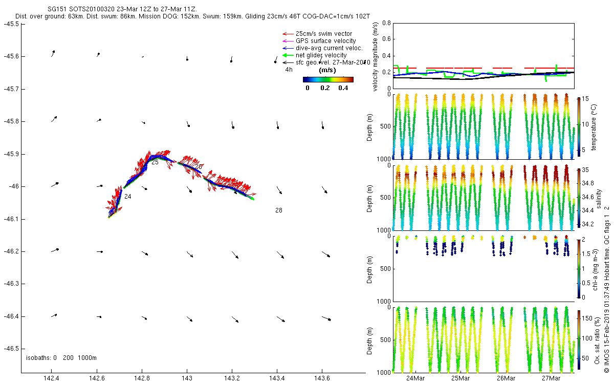Click the magenta GPS surface velocity legend arrow
This screenshot has width=614, height=384.
point(288,41)
